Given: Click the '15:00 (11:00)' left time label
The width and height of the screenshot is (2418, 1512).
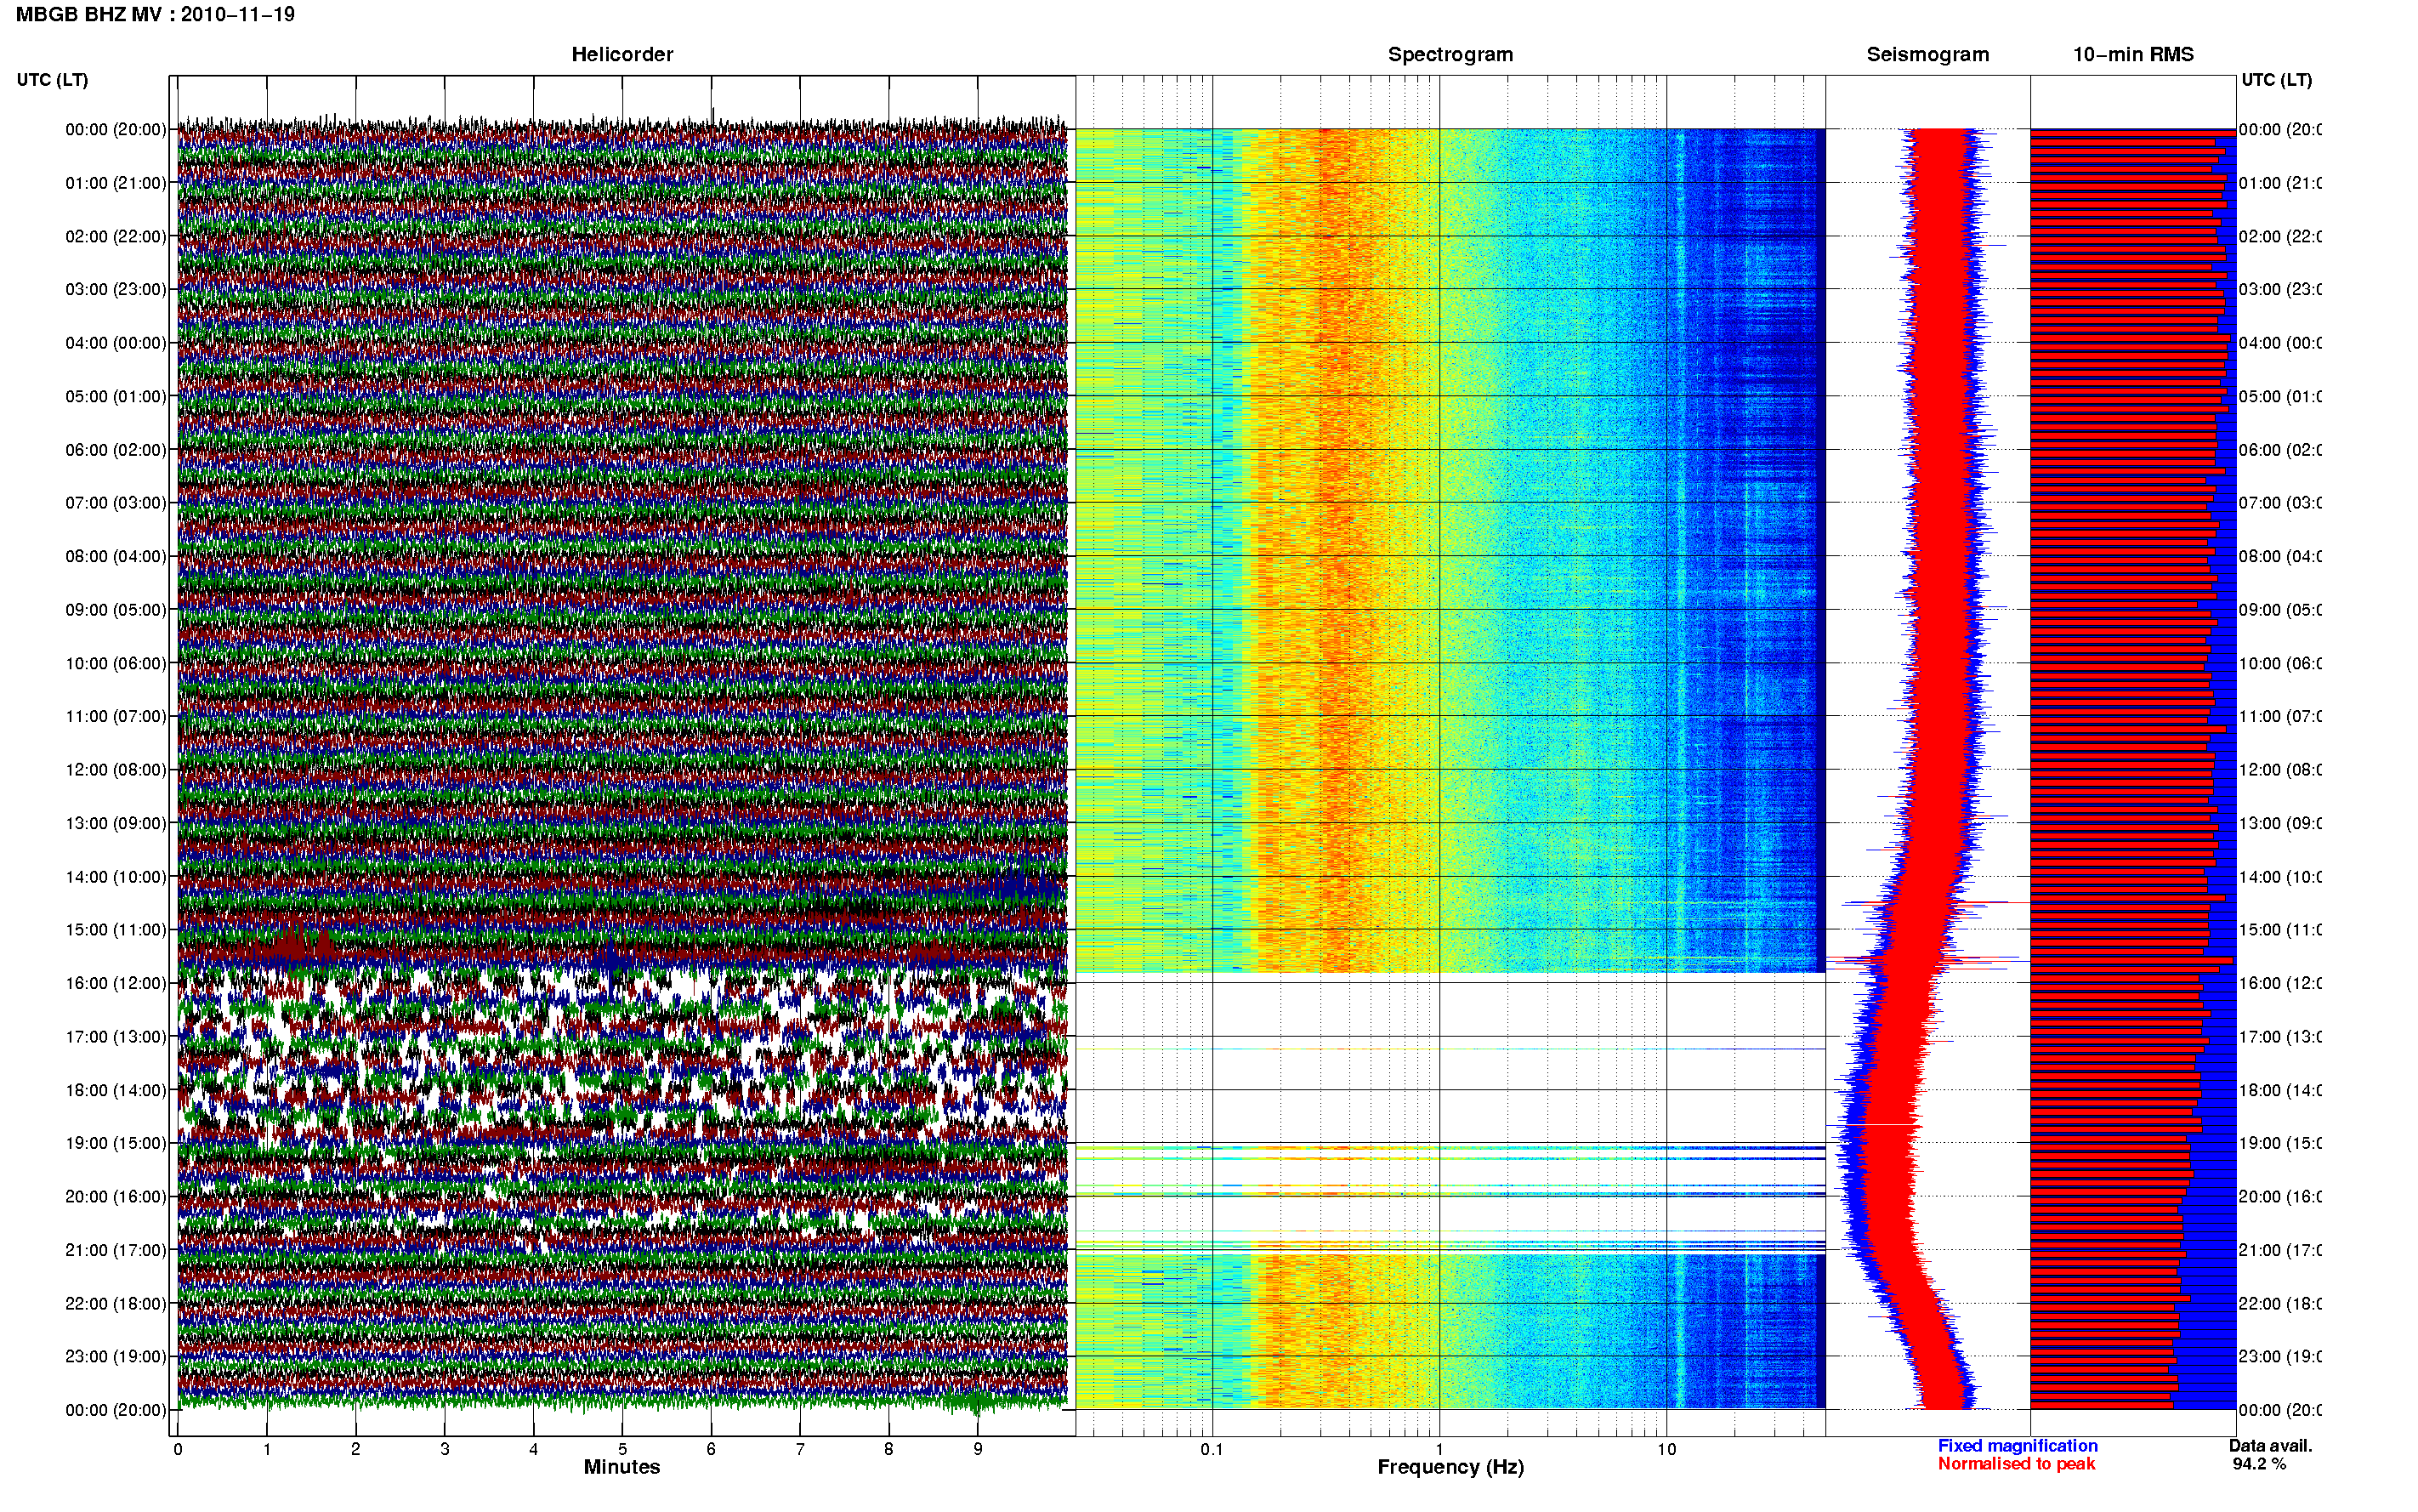Looking at the screenshot, I should (x=116, y=929).
